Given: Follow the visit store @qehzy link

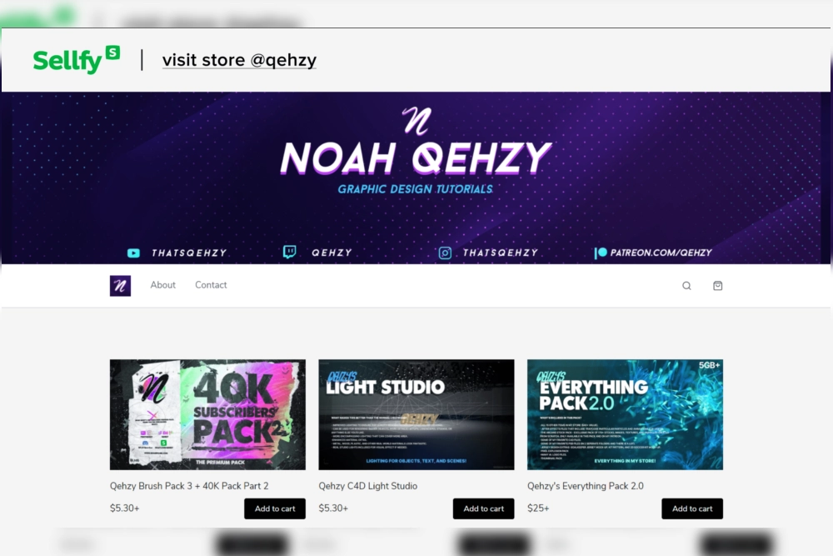Looking at the screenshot, I should [x=239, y=60].
